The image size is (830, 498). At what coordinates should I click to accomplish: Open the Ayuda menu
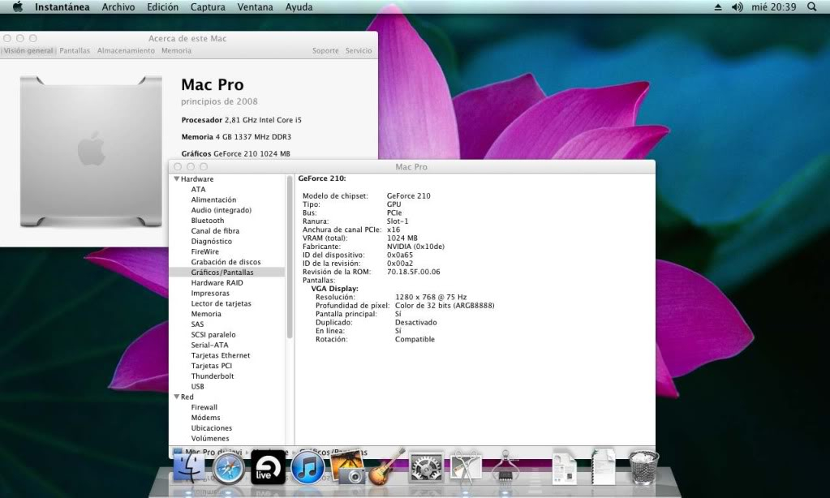(x=299, y=6)
